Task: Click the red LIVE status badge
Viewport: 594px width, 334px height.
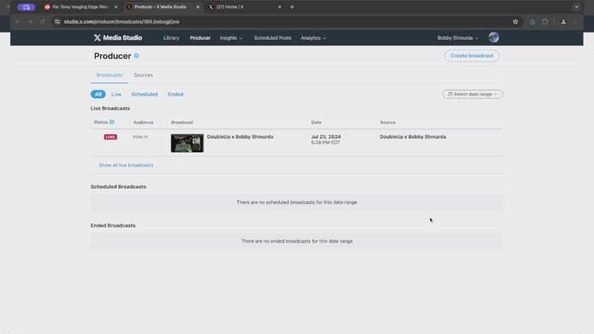Action: (x=110, y=137)
